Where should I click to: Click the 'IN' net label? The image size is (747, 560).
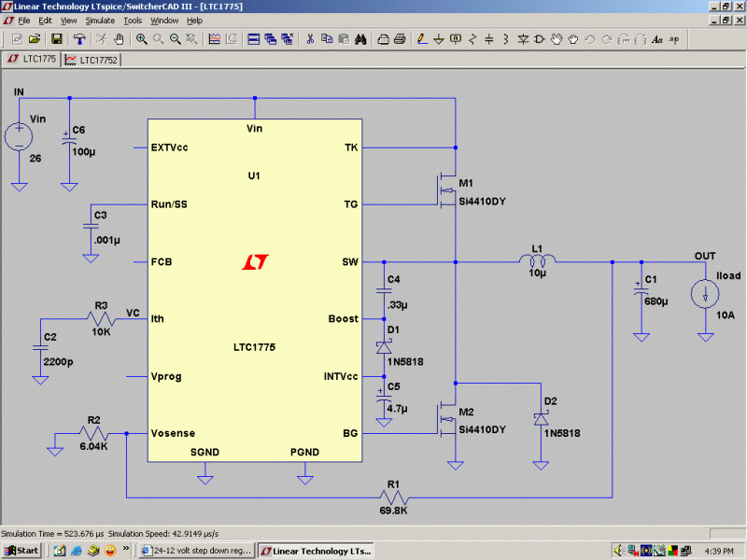click(x=19, y=91)
